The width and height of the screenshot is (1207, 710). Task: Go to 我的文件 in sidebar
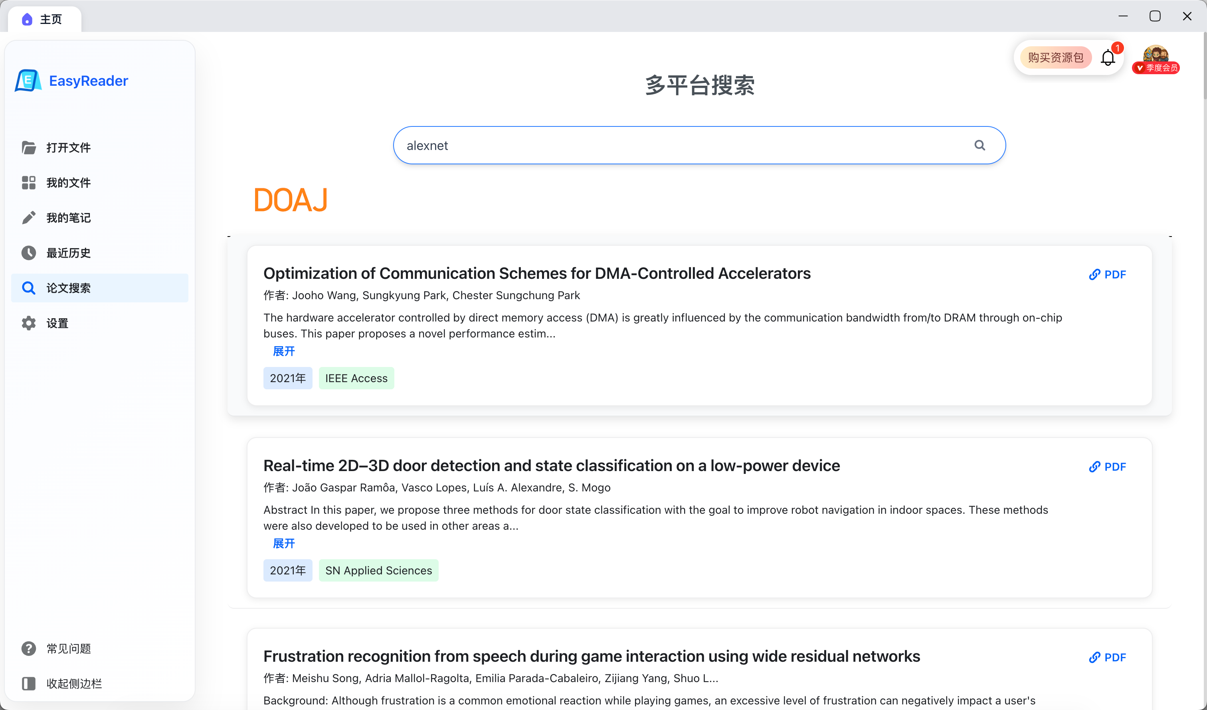tap(68, 182)
